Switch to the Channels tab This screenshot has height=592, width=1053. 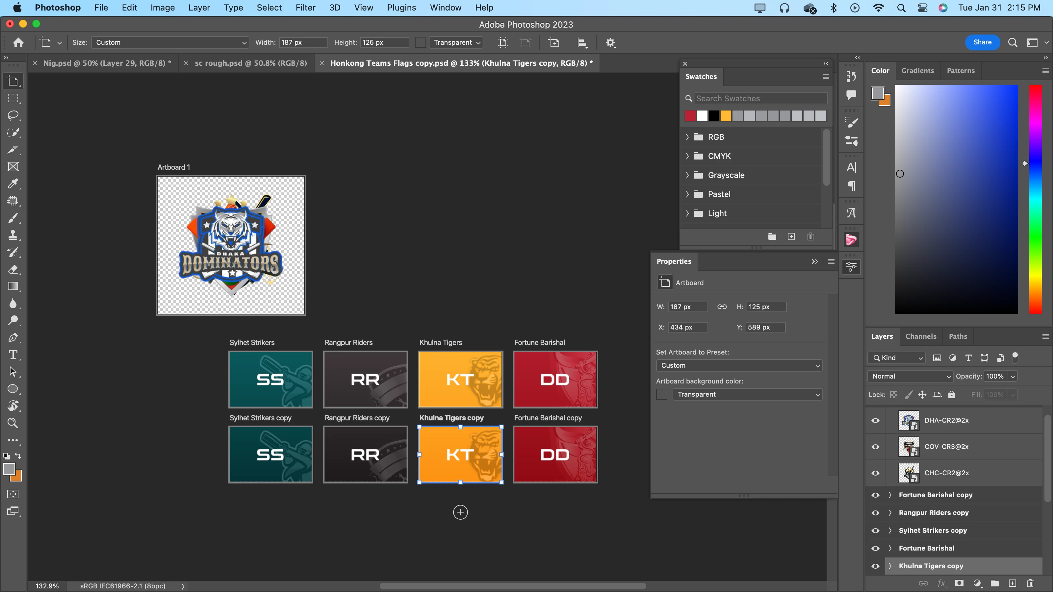pyautogui.click(x=921, y=336)
